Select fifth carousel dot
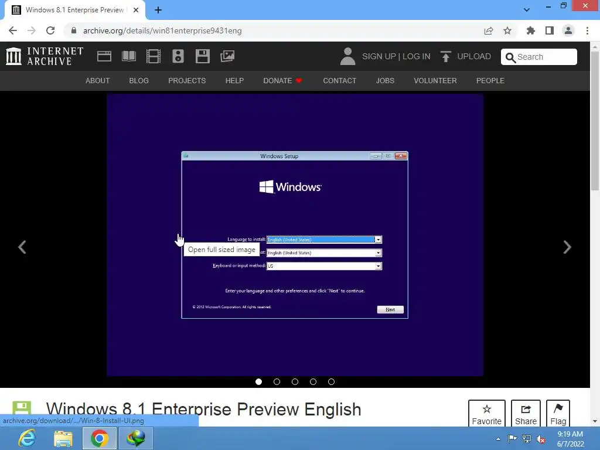600x450 pixels. 332,381
